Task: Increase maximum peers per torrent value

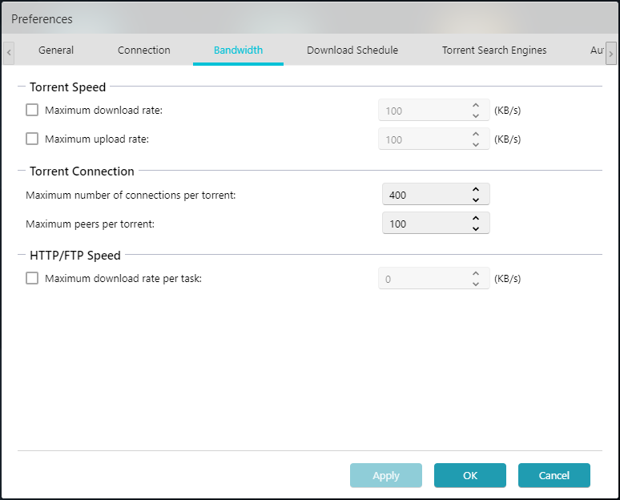Action: [x=476, y=219]
